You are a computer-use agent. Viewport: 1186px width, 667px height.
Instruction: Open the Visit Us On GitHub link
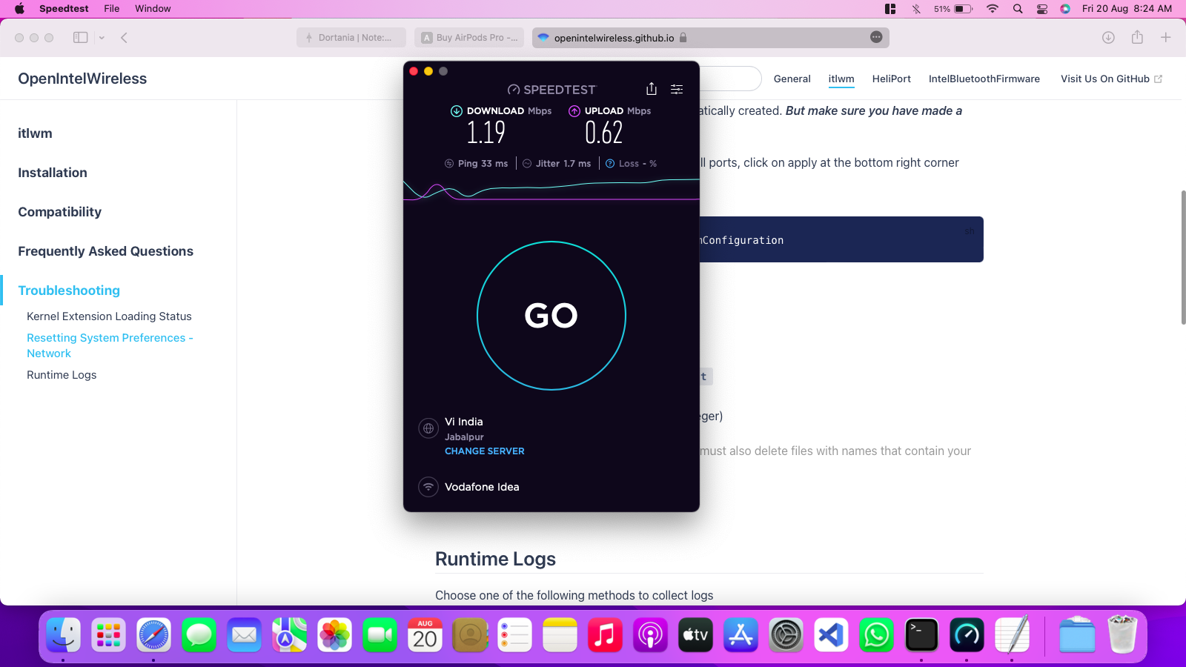pos(1104,79)
